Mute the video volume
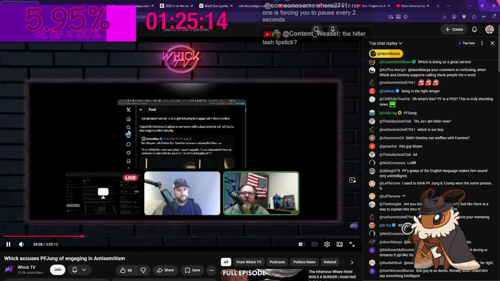 [21, 244]
